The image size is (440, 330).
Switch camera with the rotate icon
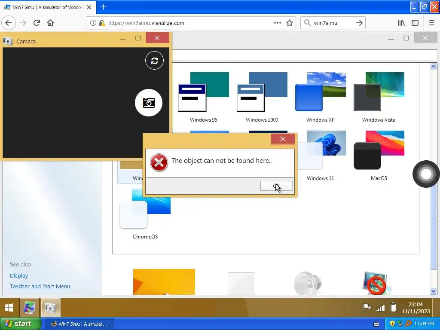[x=154, y=60]
